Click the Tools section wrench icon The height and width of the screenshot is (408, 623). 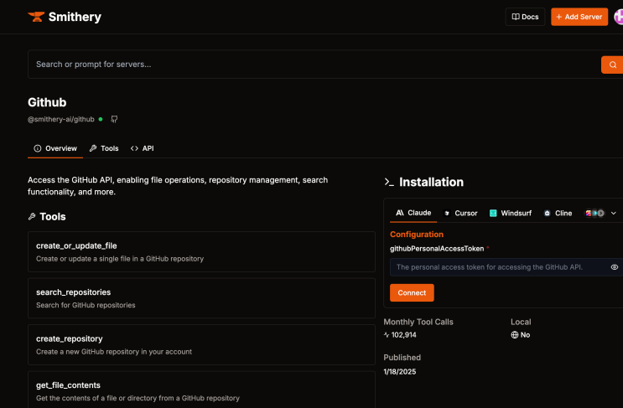[32, 216]
